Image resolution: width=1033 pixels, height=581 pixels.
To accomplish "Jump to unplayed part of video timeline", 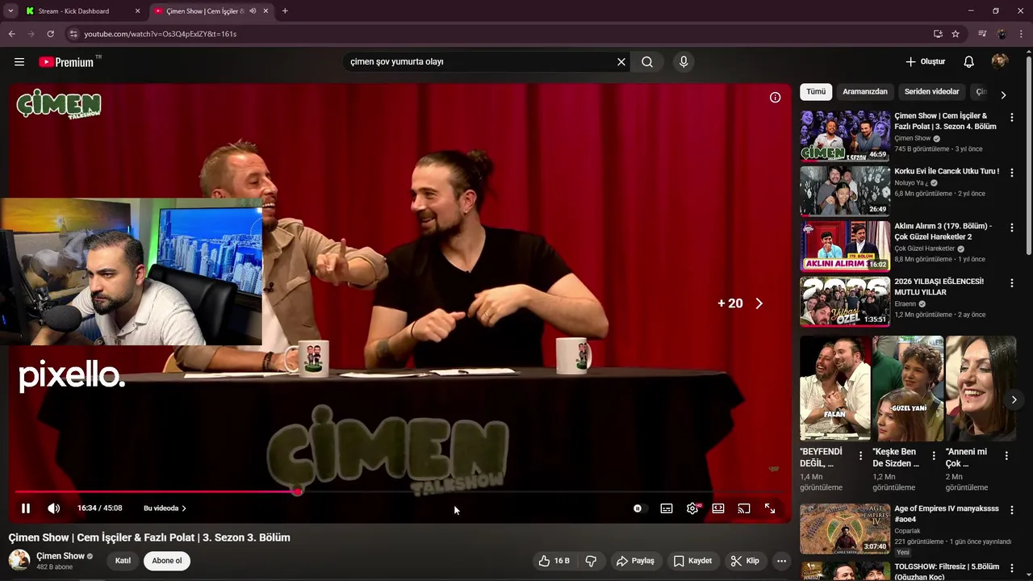I will [541, 491].
